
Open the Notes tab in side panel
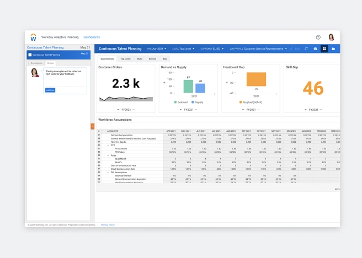(x=50, y=63)
